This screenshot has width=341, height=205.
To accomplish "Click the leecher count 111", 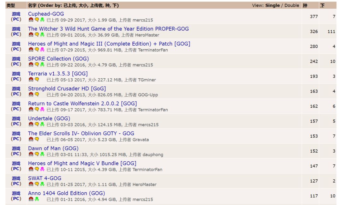I will tap(332, 32).
